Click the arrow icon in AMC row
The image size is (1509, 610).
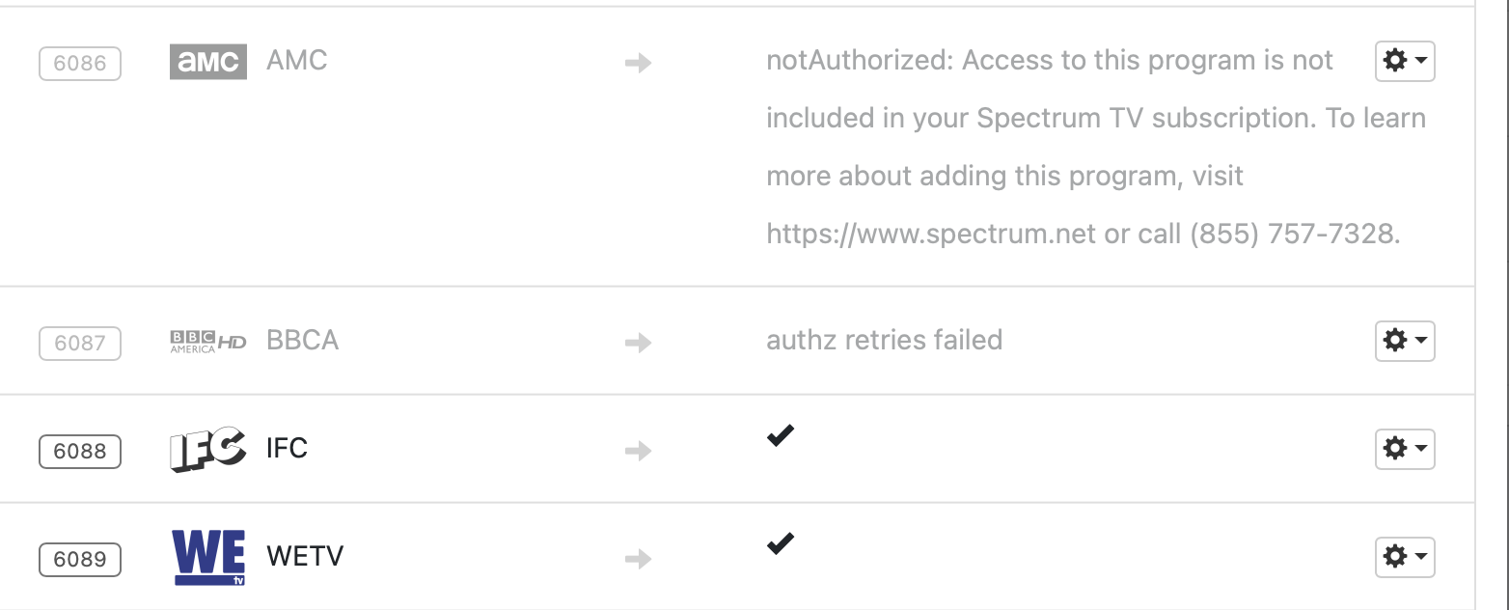pyautogui.click(x=638, y=64)
